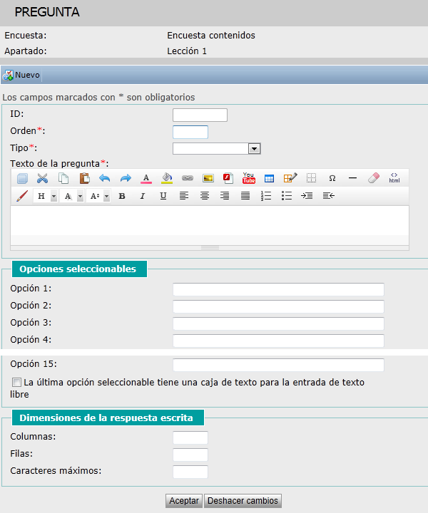Insert numbered list
Image resolution: width=428 pixels, height=513 pixels.
266,196
